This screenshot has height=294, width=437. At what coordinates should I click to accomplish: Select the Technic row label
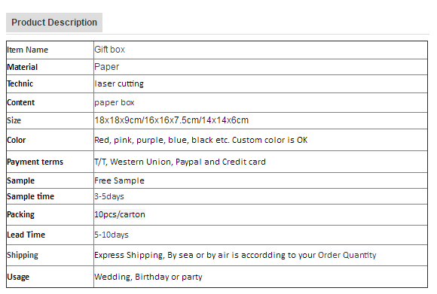pos(20,83)
